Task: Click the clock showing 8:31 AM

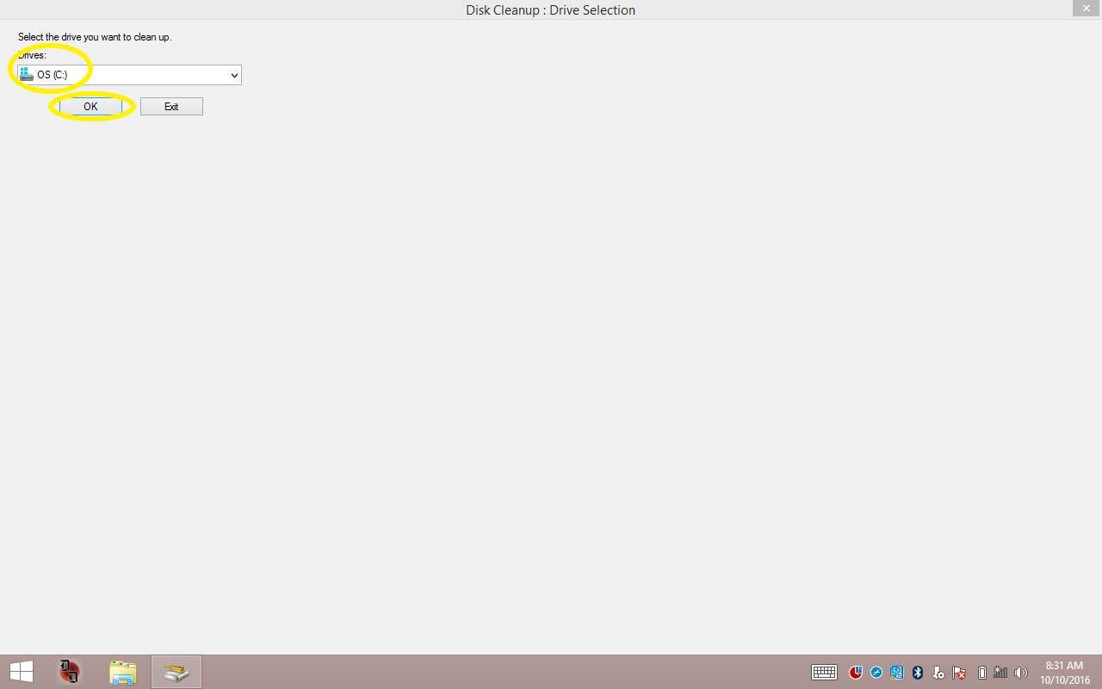Action: 1064,673
